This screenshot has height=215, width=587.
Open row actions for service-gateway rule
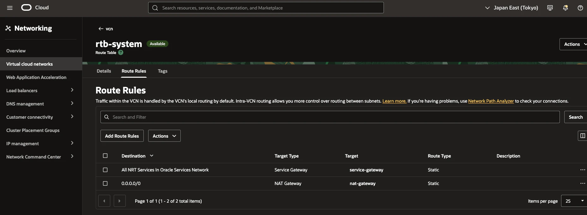click(x=583, y=170)
